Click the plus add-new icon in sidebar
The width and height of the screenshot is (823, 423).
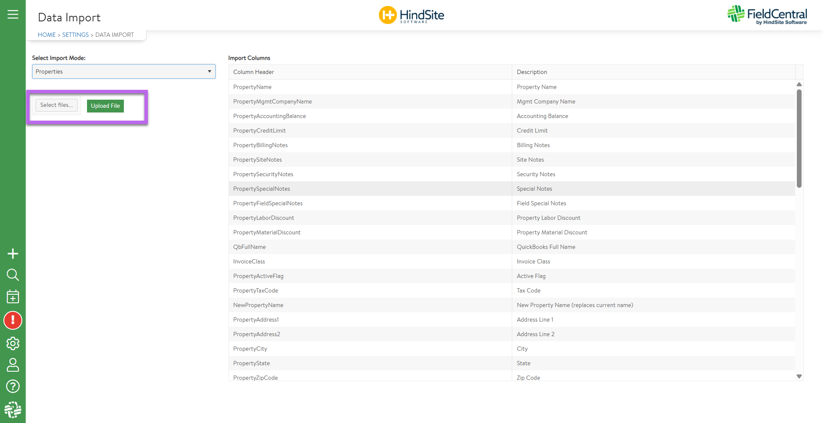click(13, 254)
